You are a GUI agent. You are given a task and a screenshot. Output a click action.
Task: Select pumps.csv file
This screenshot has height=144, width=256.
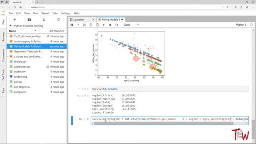[x=37, y=92]
